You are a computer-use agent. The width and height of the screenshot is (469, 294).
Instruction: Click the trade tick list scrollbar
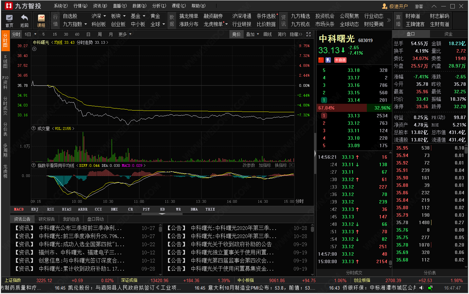[x=390, y=262]
